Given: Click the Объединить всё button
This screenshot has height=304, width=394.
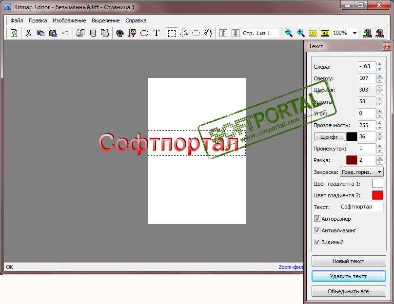Looking at the screenshot, I should tap(349, 291).
